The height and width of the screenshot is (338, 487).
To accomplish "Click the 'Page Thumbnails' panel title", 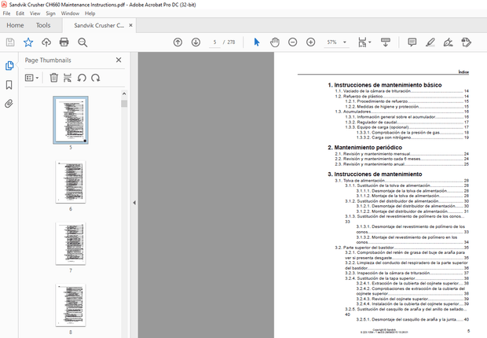I will pos(48,60).
